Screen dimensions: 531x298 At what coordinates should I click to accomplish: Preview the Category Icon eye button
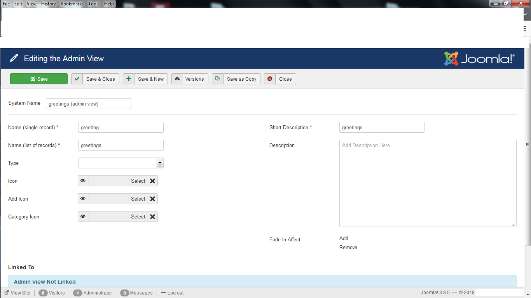83,217
